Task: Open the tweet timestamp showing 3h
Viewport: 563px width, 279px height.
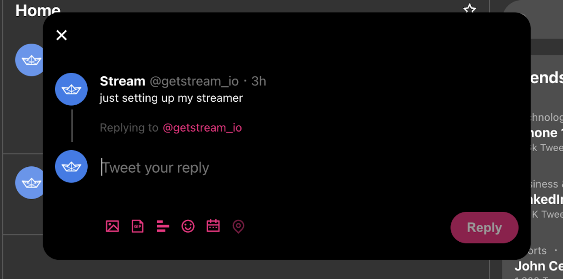Action: (x=259, y=81)
